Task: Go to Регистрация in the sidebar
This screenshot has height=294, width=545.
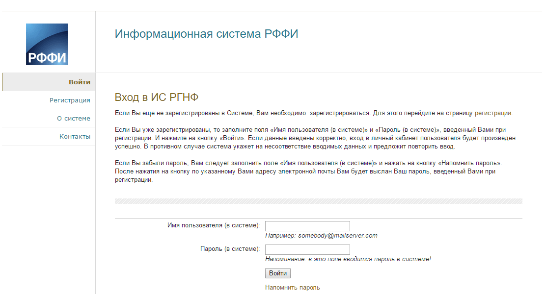Action: pos(49,100)
